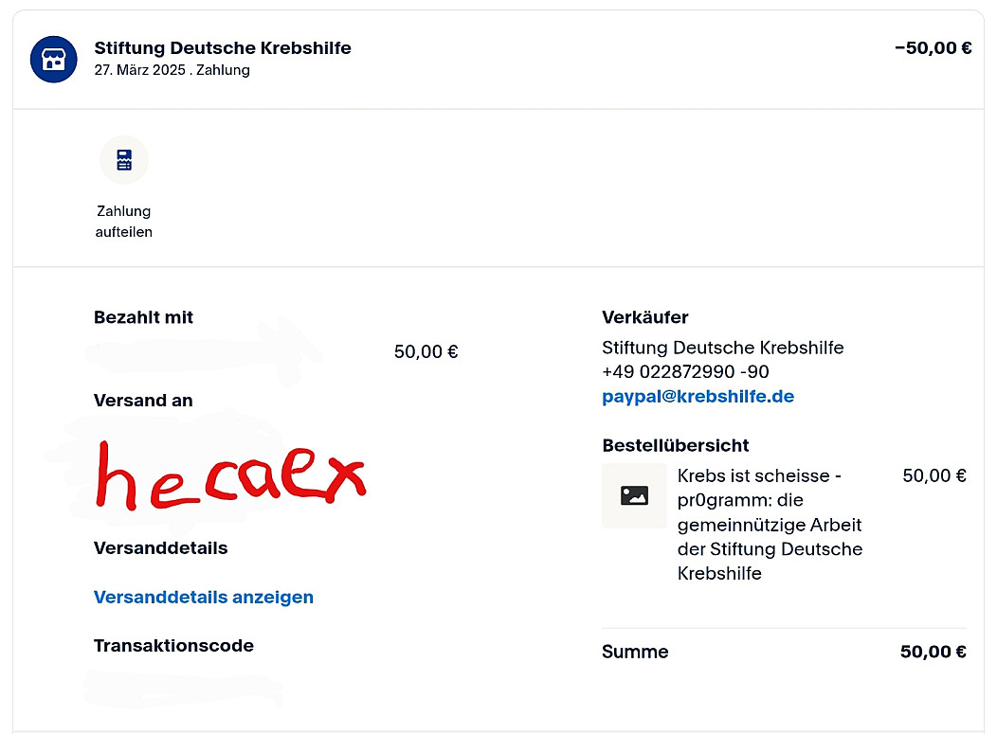
Task: Open the Versanddetails anzeigen link
Action: point(203,598)
